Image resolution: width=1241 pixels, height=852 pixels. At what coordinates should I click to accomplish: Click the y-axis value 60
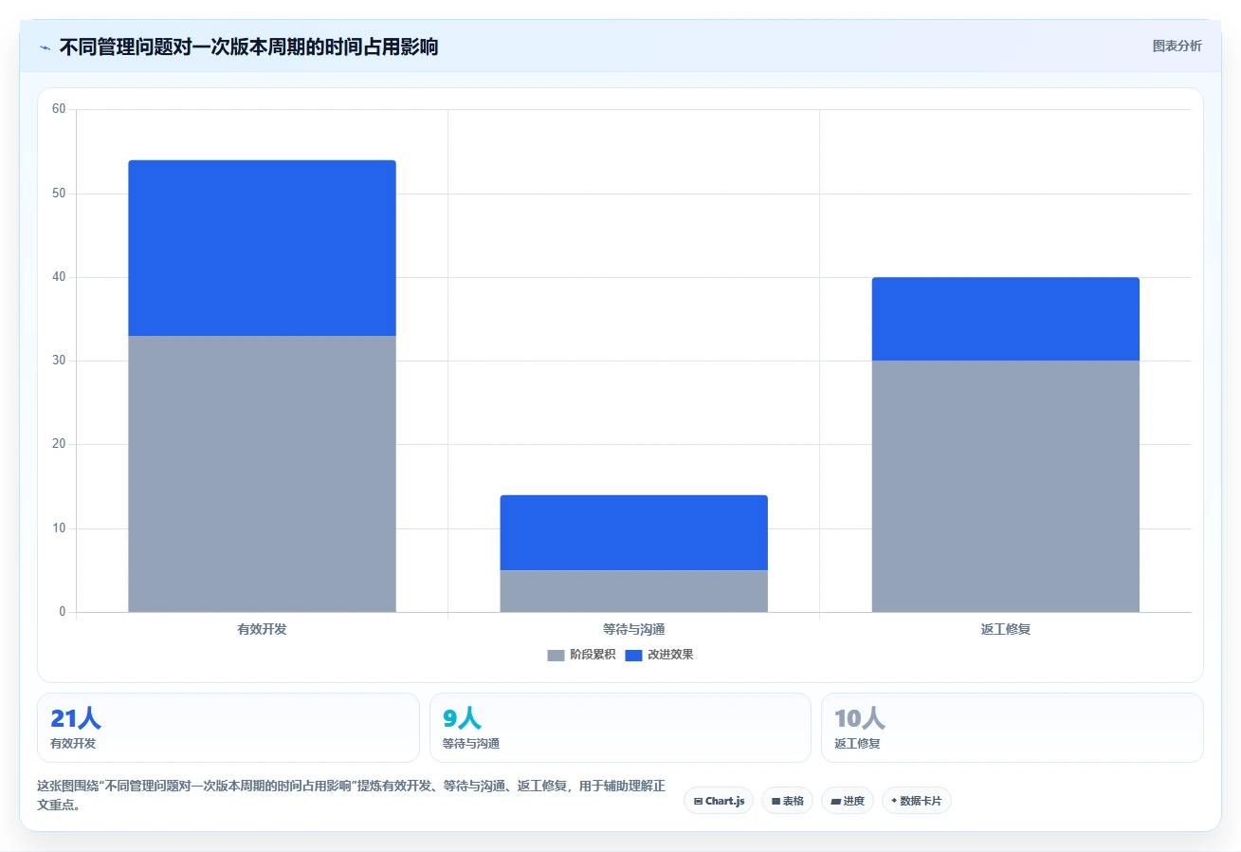coord(59,109)
